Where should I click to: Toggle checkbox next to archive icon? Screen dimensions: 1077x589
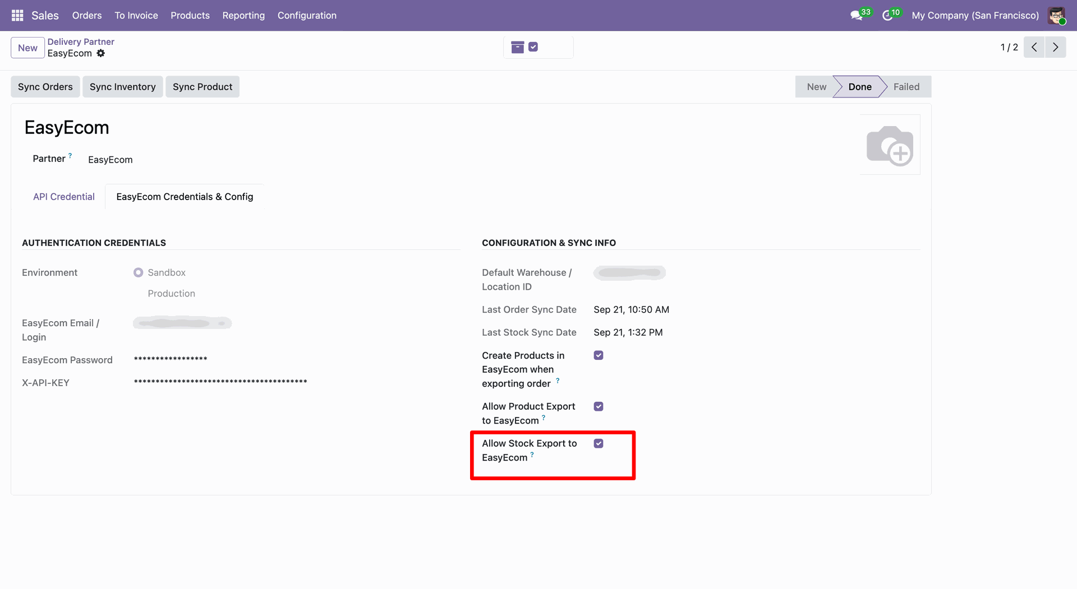tap(533, 47)
